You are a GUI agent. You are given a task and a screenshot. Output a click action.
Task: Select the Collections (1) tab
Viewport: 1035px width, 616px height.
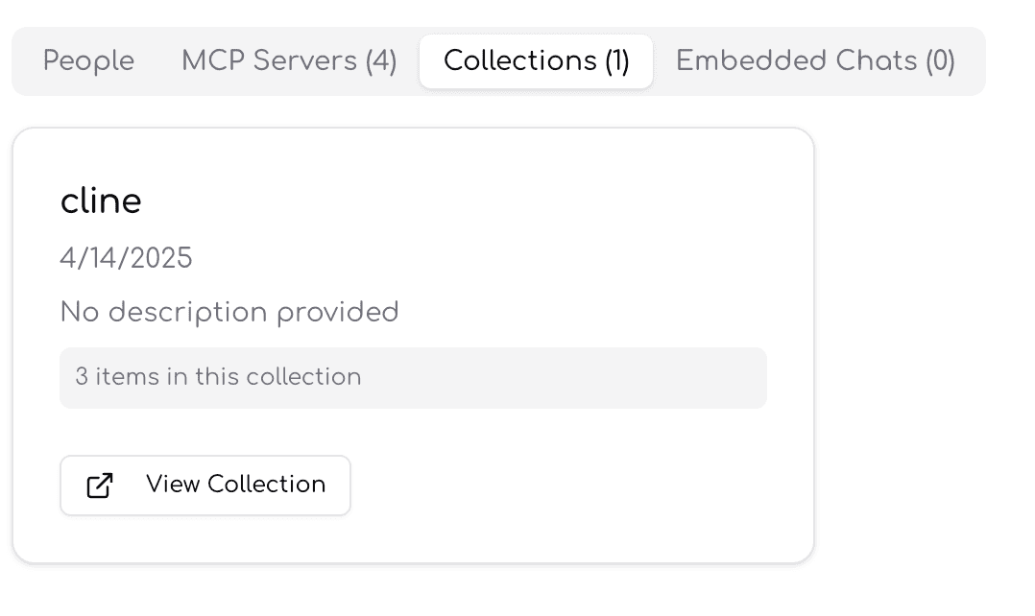[536, 60]
